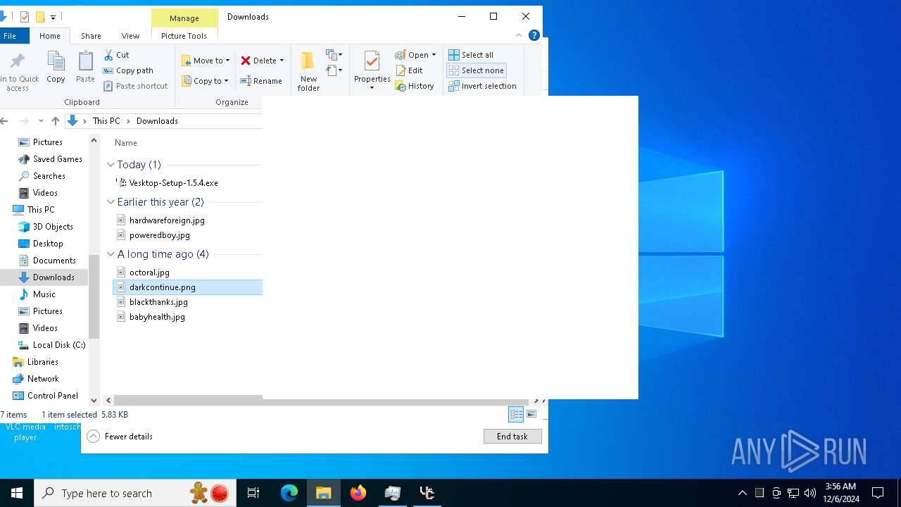The height and width of the screenshot is (507, 901).
Task: Click the Paste clipboard button
Action: [x=85, y=68]
